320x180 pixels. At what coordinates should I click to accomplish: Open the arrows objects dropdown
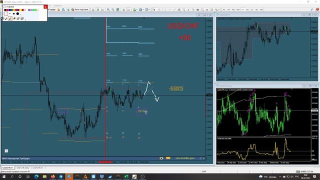pos(217,9)
